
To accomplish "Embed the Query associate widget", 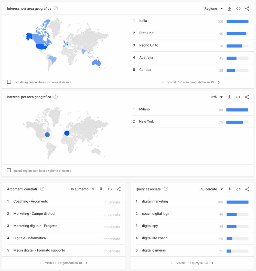I will pos(238,189).
